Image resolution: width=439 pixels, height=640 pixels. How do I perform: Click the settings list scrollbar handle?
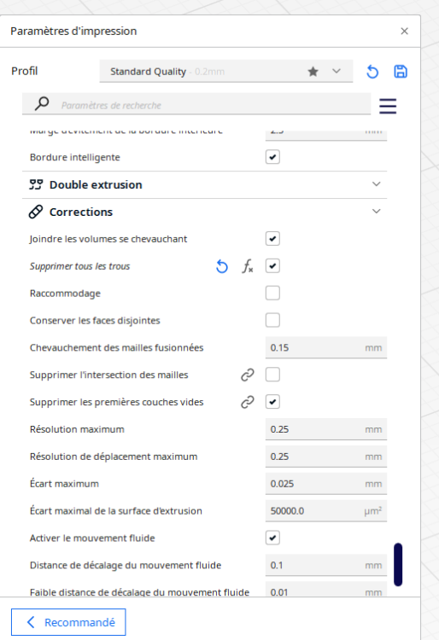coord(398,565)
